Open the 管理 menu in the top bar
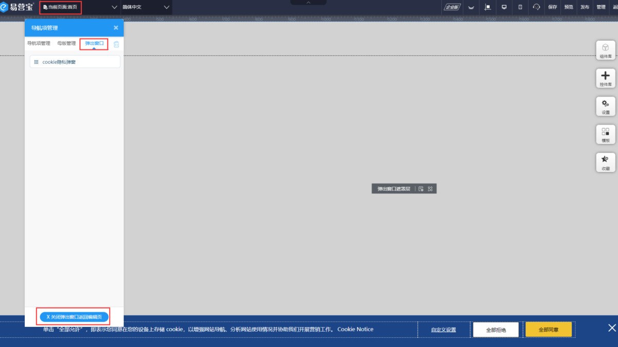 601,7
